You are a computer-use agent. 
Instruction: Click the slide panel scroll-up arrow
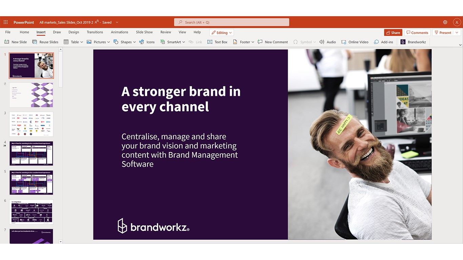pos(61,49)
